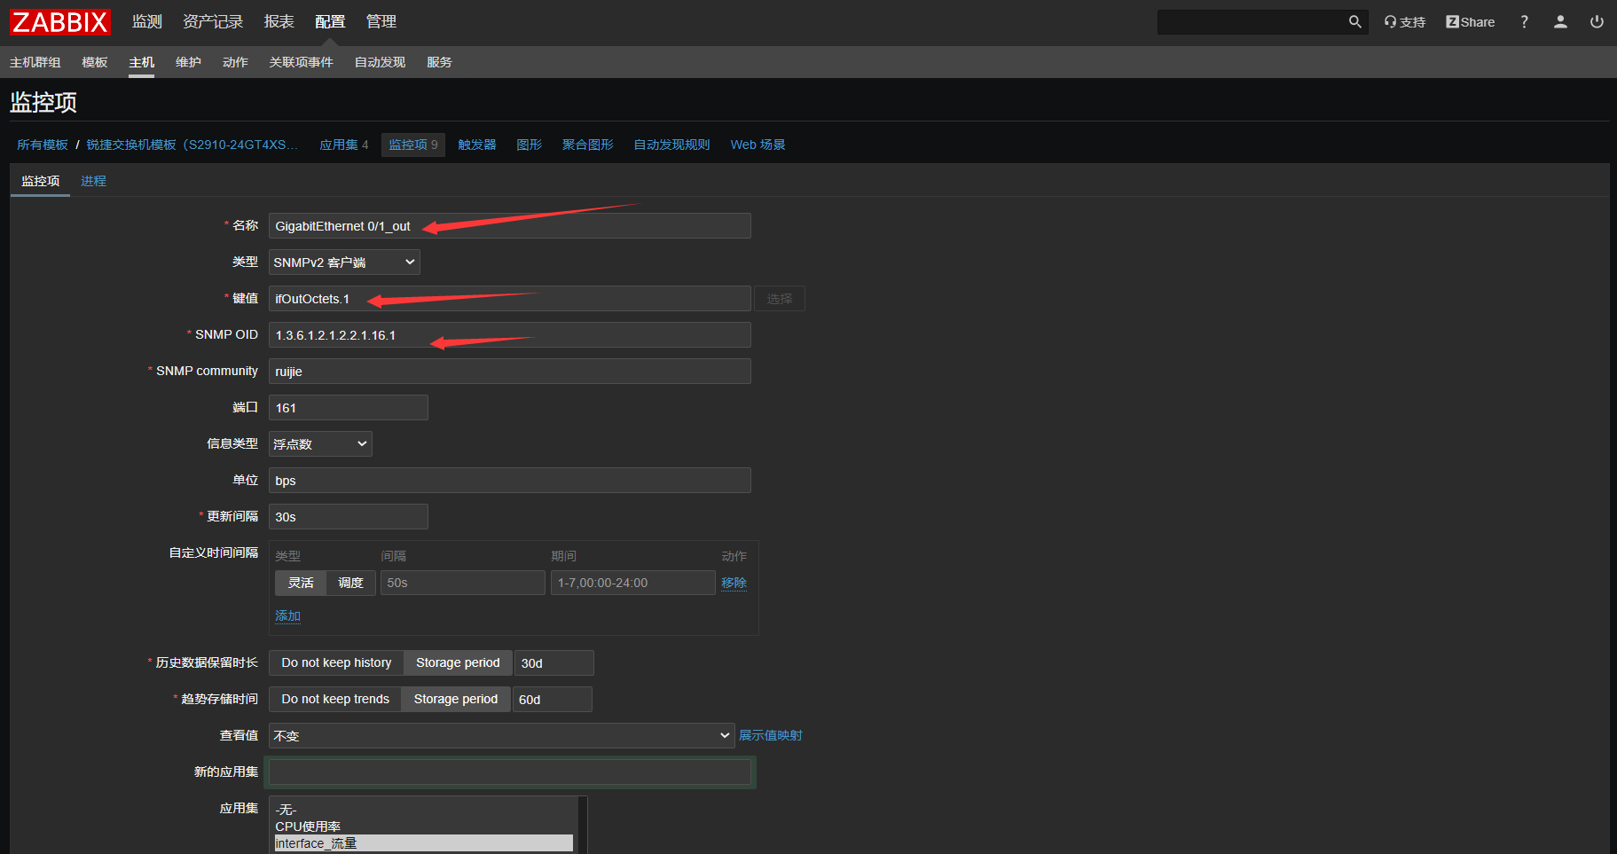Screen dimensions: 1617x854
Task: Open the 查看值 不变 dropdown
Action: point(502,736)
